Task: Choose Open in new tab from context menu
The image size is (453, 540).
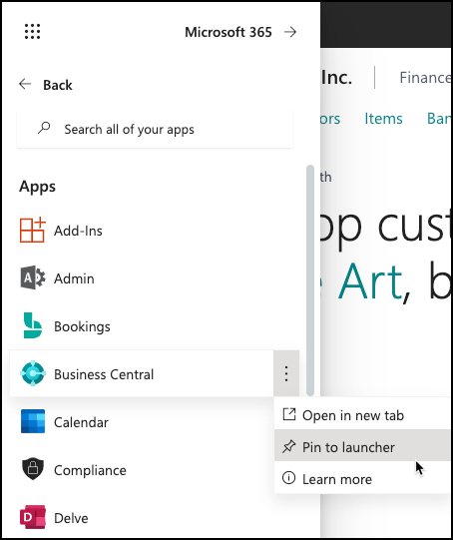Action: pyautogui.click(x=363, y=415)
